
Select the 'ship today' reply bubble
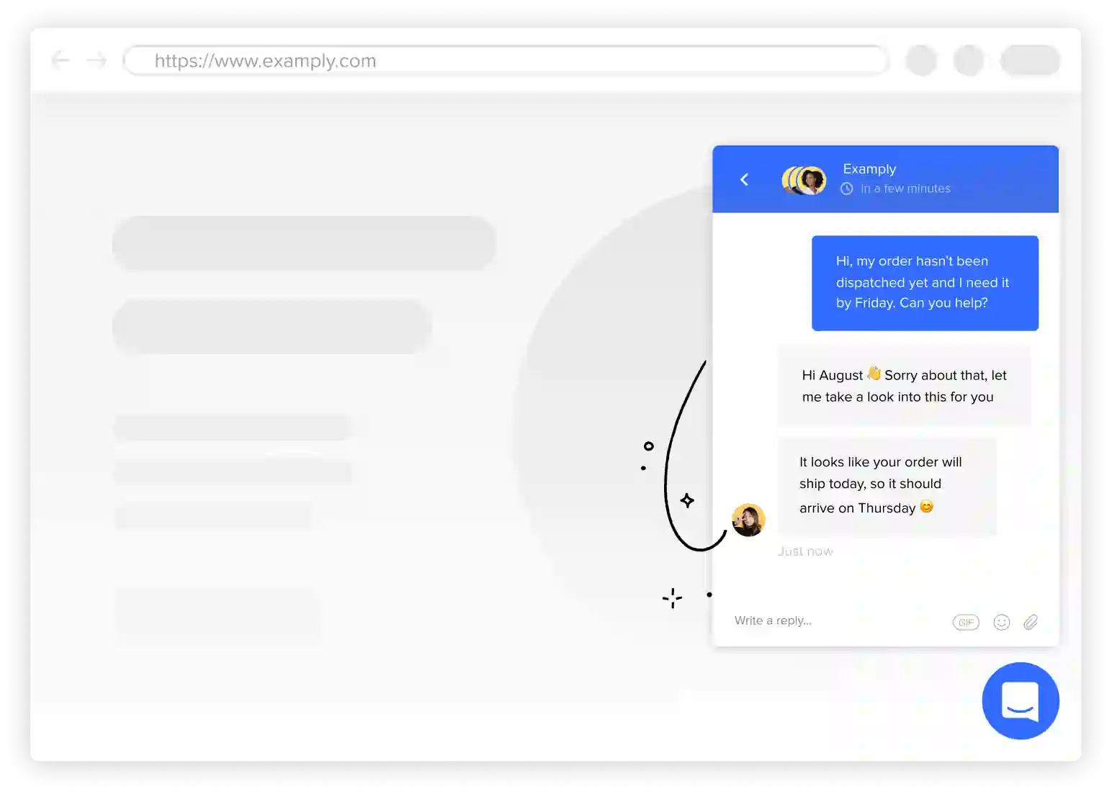coord(886,484)
